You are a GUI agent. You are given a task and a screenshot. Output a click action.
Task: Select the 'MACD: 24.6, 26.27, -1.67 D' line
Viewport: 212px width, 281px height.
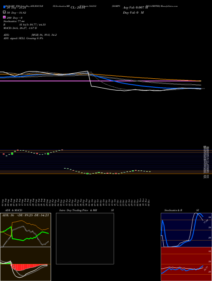coord(20,28)
